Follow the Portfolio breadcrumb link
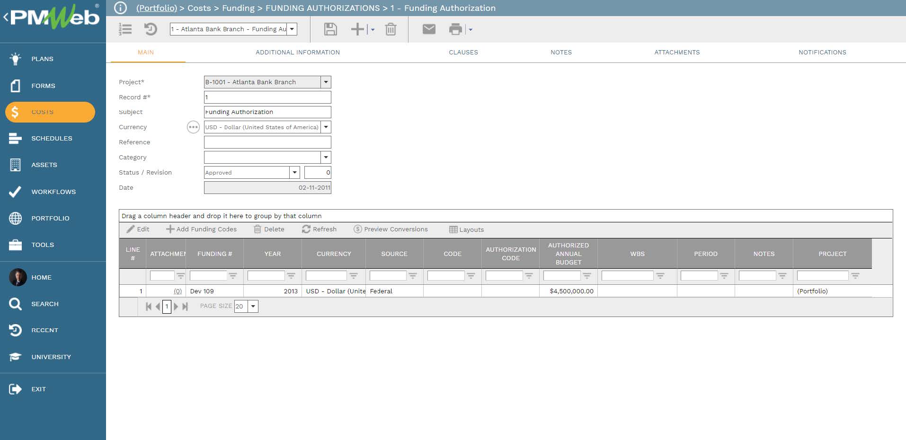906x440 pixels. 156,8
